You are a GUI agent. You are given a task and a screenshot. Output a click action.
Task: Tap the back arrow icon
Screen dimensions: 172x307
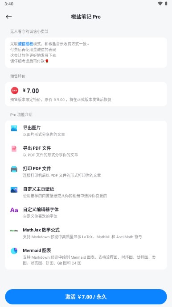(9, 17)
